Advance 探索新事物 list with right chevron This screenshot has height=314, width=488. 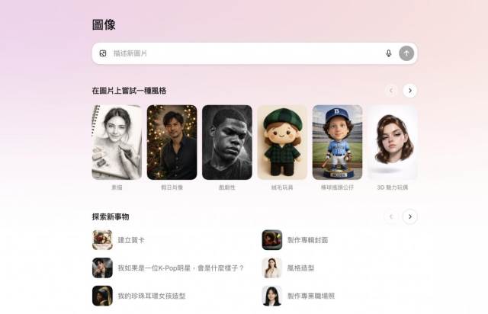[410, 216]
